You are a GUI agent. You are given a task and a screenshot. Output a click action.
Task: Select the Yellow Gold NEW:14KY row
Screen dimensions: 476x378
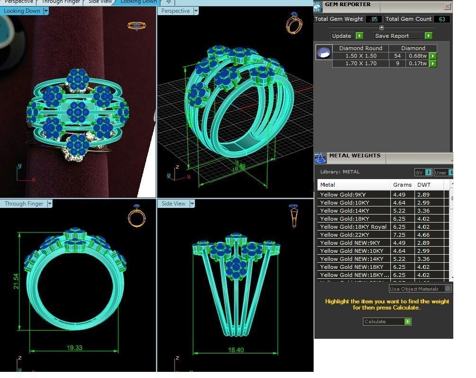(x=383, y=259)
